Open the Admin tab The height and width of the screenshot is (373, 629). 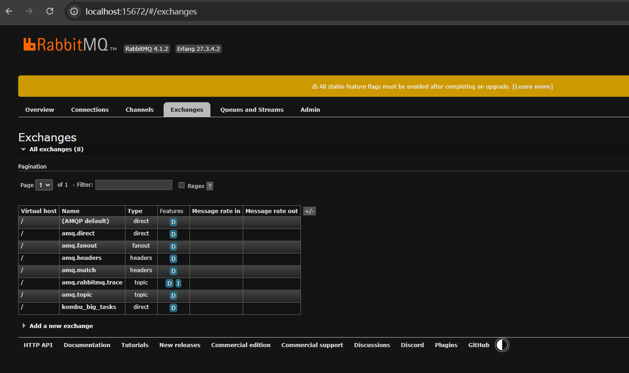(310, 109)
